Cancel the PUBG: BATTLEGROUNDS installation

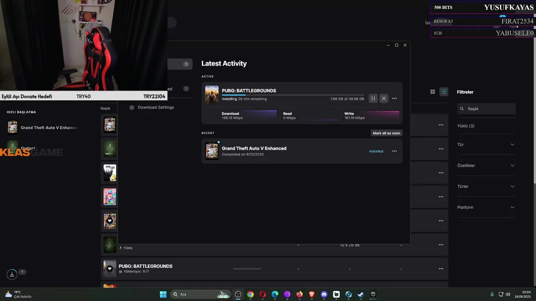pos(384,99)
